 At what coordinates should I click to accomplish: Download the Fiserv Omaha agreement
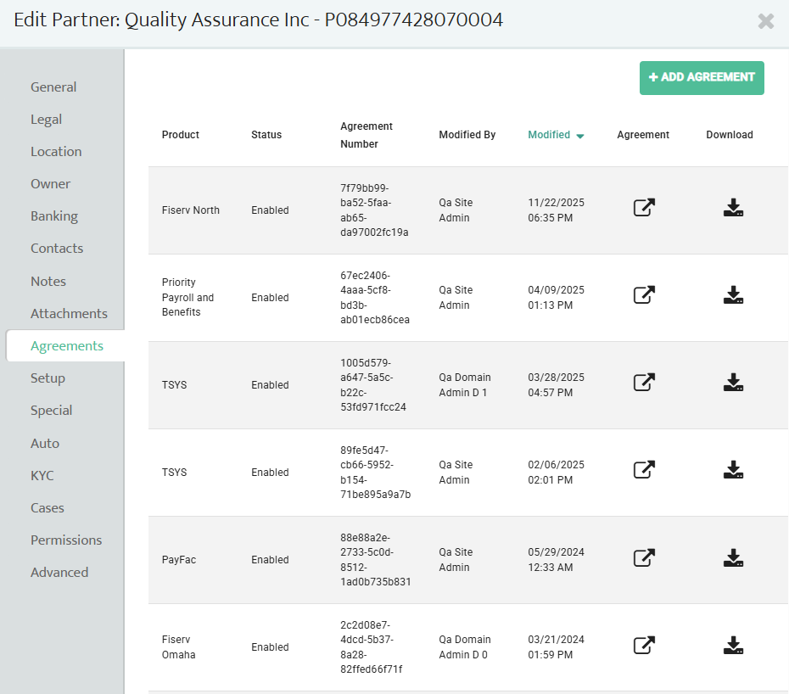click(733, 645)
